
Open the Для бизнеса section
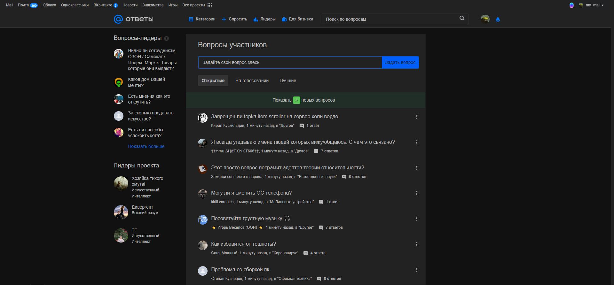pos(297,19)
